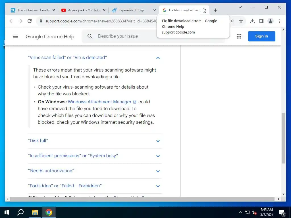Open the Chrome three-dot menu
The height and width of the screenshot is (218, 291).
[x=280, y=21]
